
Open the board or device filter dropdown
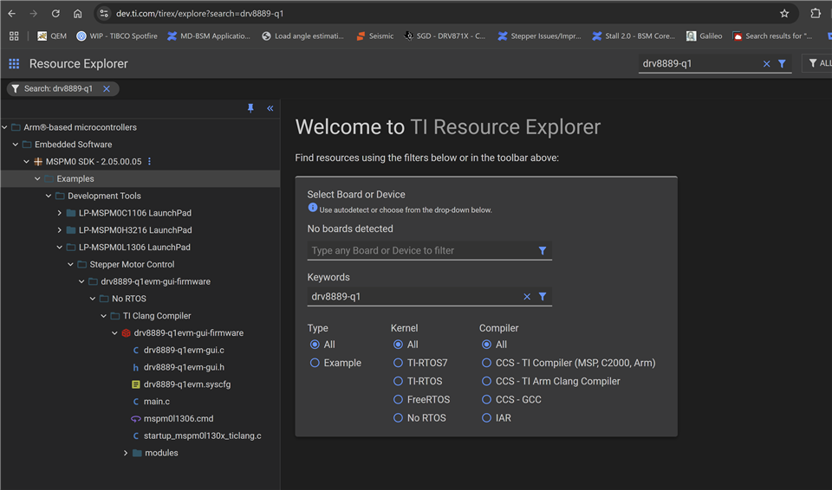543,250
